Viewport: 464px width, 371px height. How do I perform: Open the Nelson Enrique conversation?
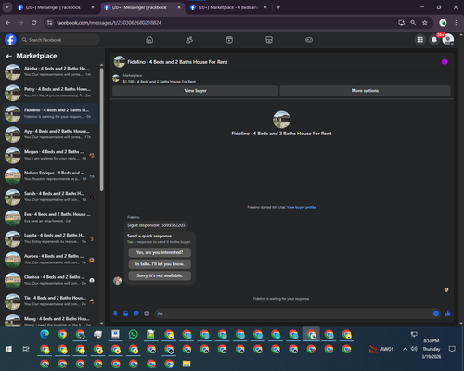[49, 176]
